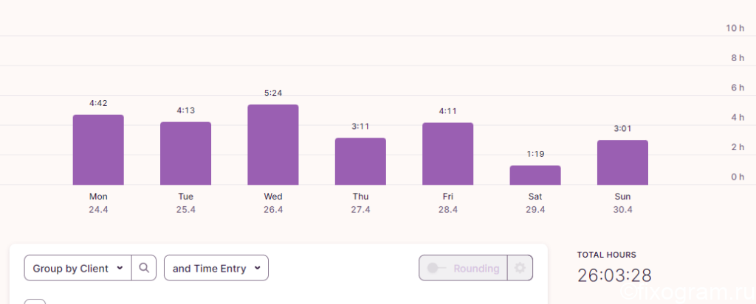This screenshot has width=756, height=304.
Task: Click the Thursday 3:11 bar
Action: (x=360, y=161)
